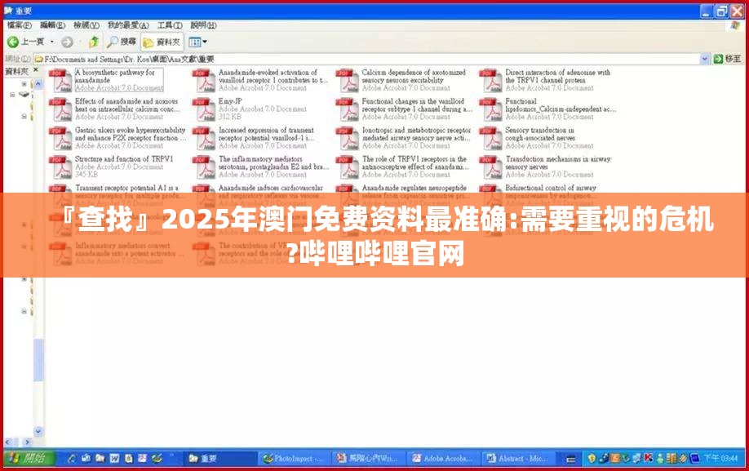Select PDF icon of 'Effects of anandamide and noxious heat'
The height and width of the screenshot is (471, 749).
point(60,109)
